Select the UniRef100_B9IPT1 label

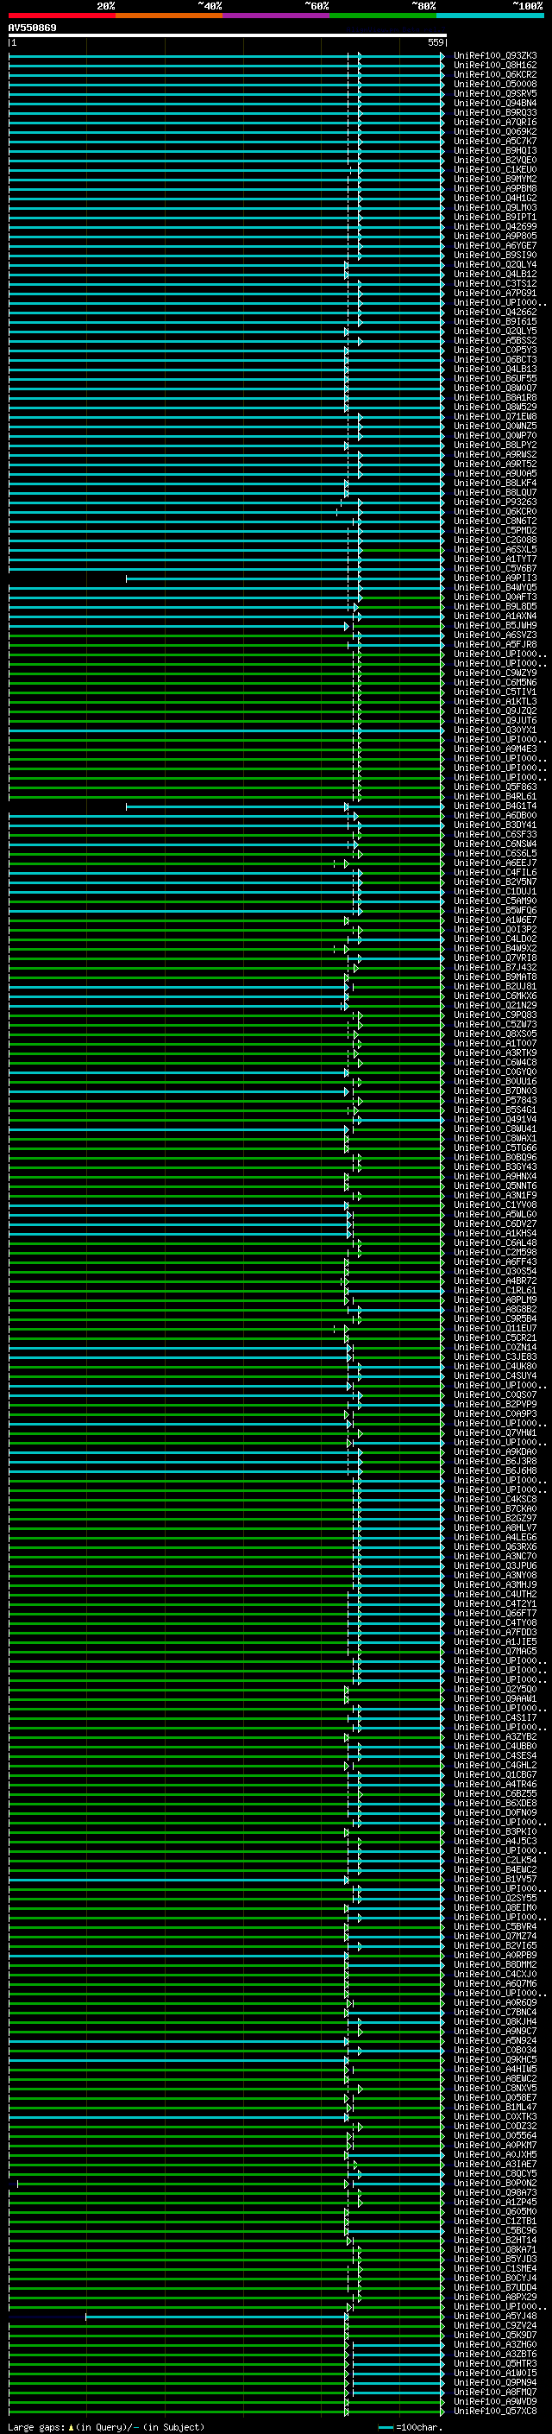pos(495,218)
